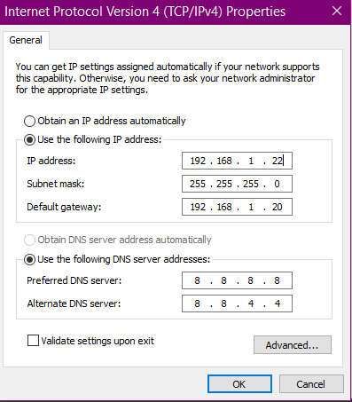This screenshot has height=402, width=352.
Task: Click the Subnet mask field's last octet
Action: tap(277, 184)
